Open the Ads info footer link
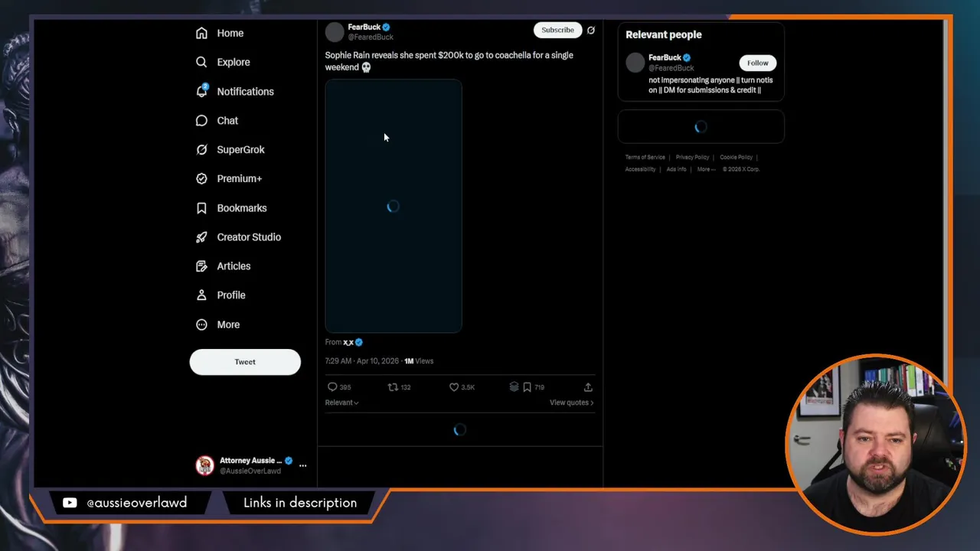The width and height of the screenshot is (980, 551). coord(676,169)
